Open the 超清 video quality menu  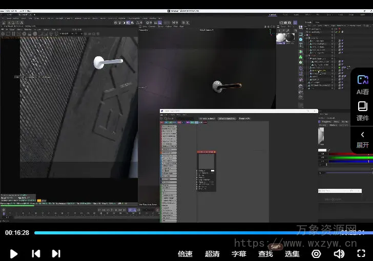pos(212,253)
